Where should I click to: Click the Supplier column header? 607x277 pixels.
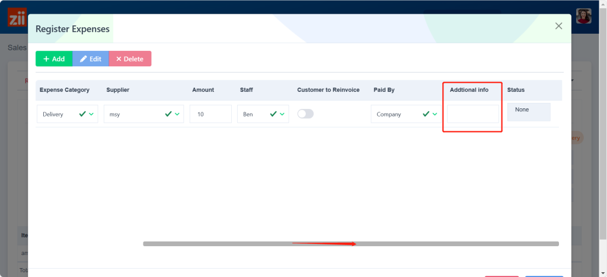pos(118,90)
